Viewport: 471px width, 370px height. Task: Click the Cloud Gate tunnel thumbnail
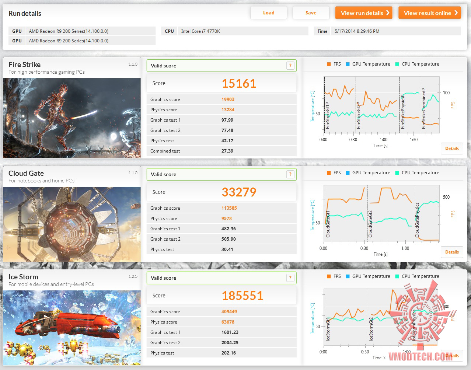(x=72, y=224)
